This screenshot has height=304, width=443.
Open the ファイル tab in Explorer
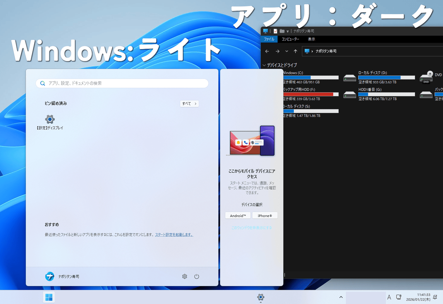(269, 39)
